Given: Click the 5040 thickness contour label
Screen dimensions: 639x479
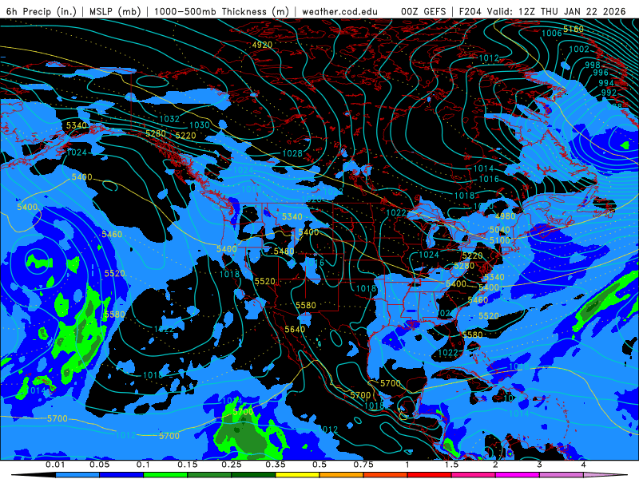Looking at the screenshot, I should click(x=500, y=230).
